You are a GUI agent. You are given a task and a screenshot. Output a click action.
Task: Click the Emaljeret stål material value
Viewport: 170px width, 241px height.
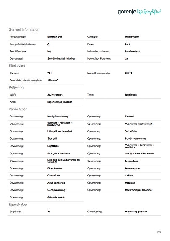click(x=132, y=51)
